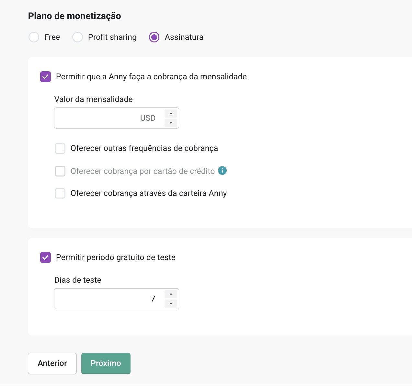Select the Profit sharing radio button
This screenshot has height=386, width=412.
[78, 37]
